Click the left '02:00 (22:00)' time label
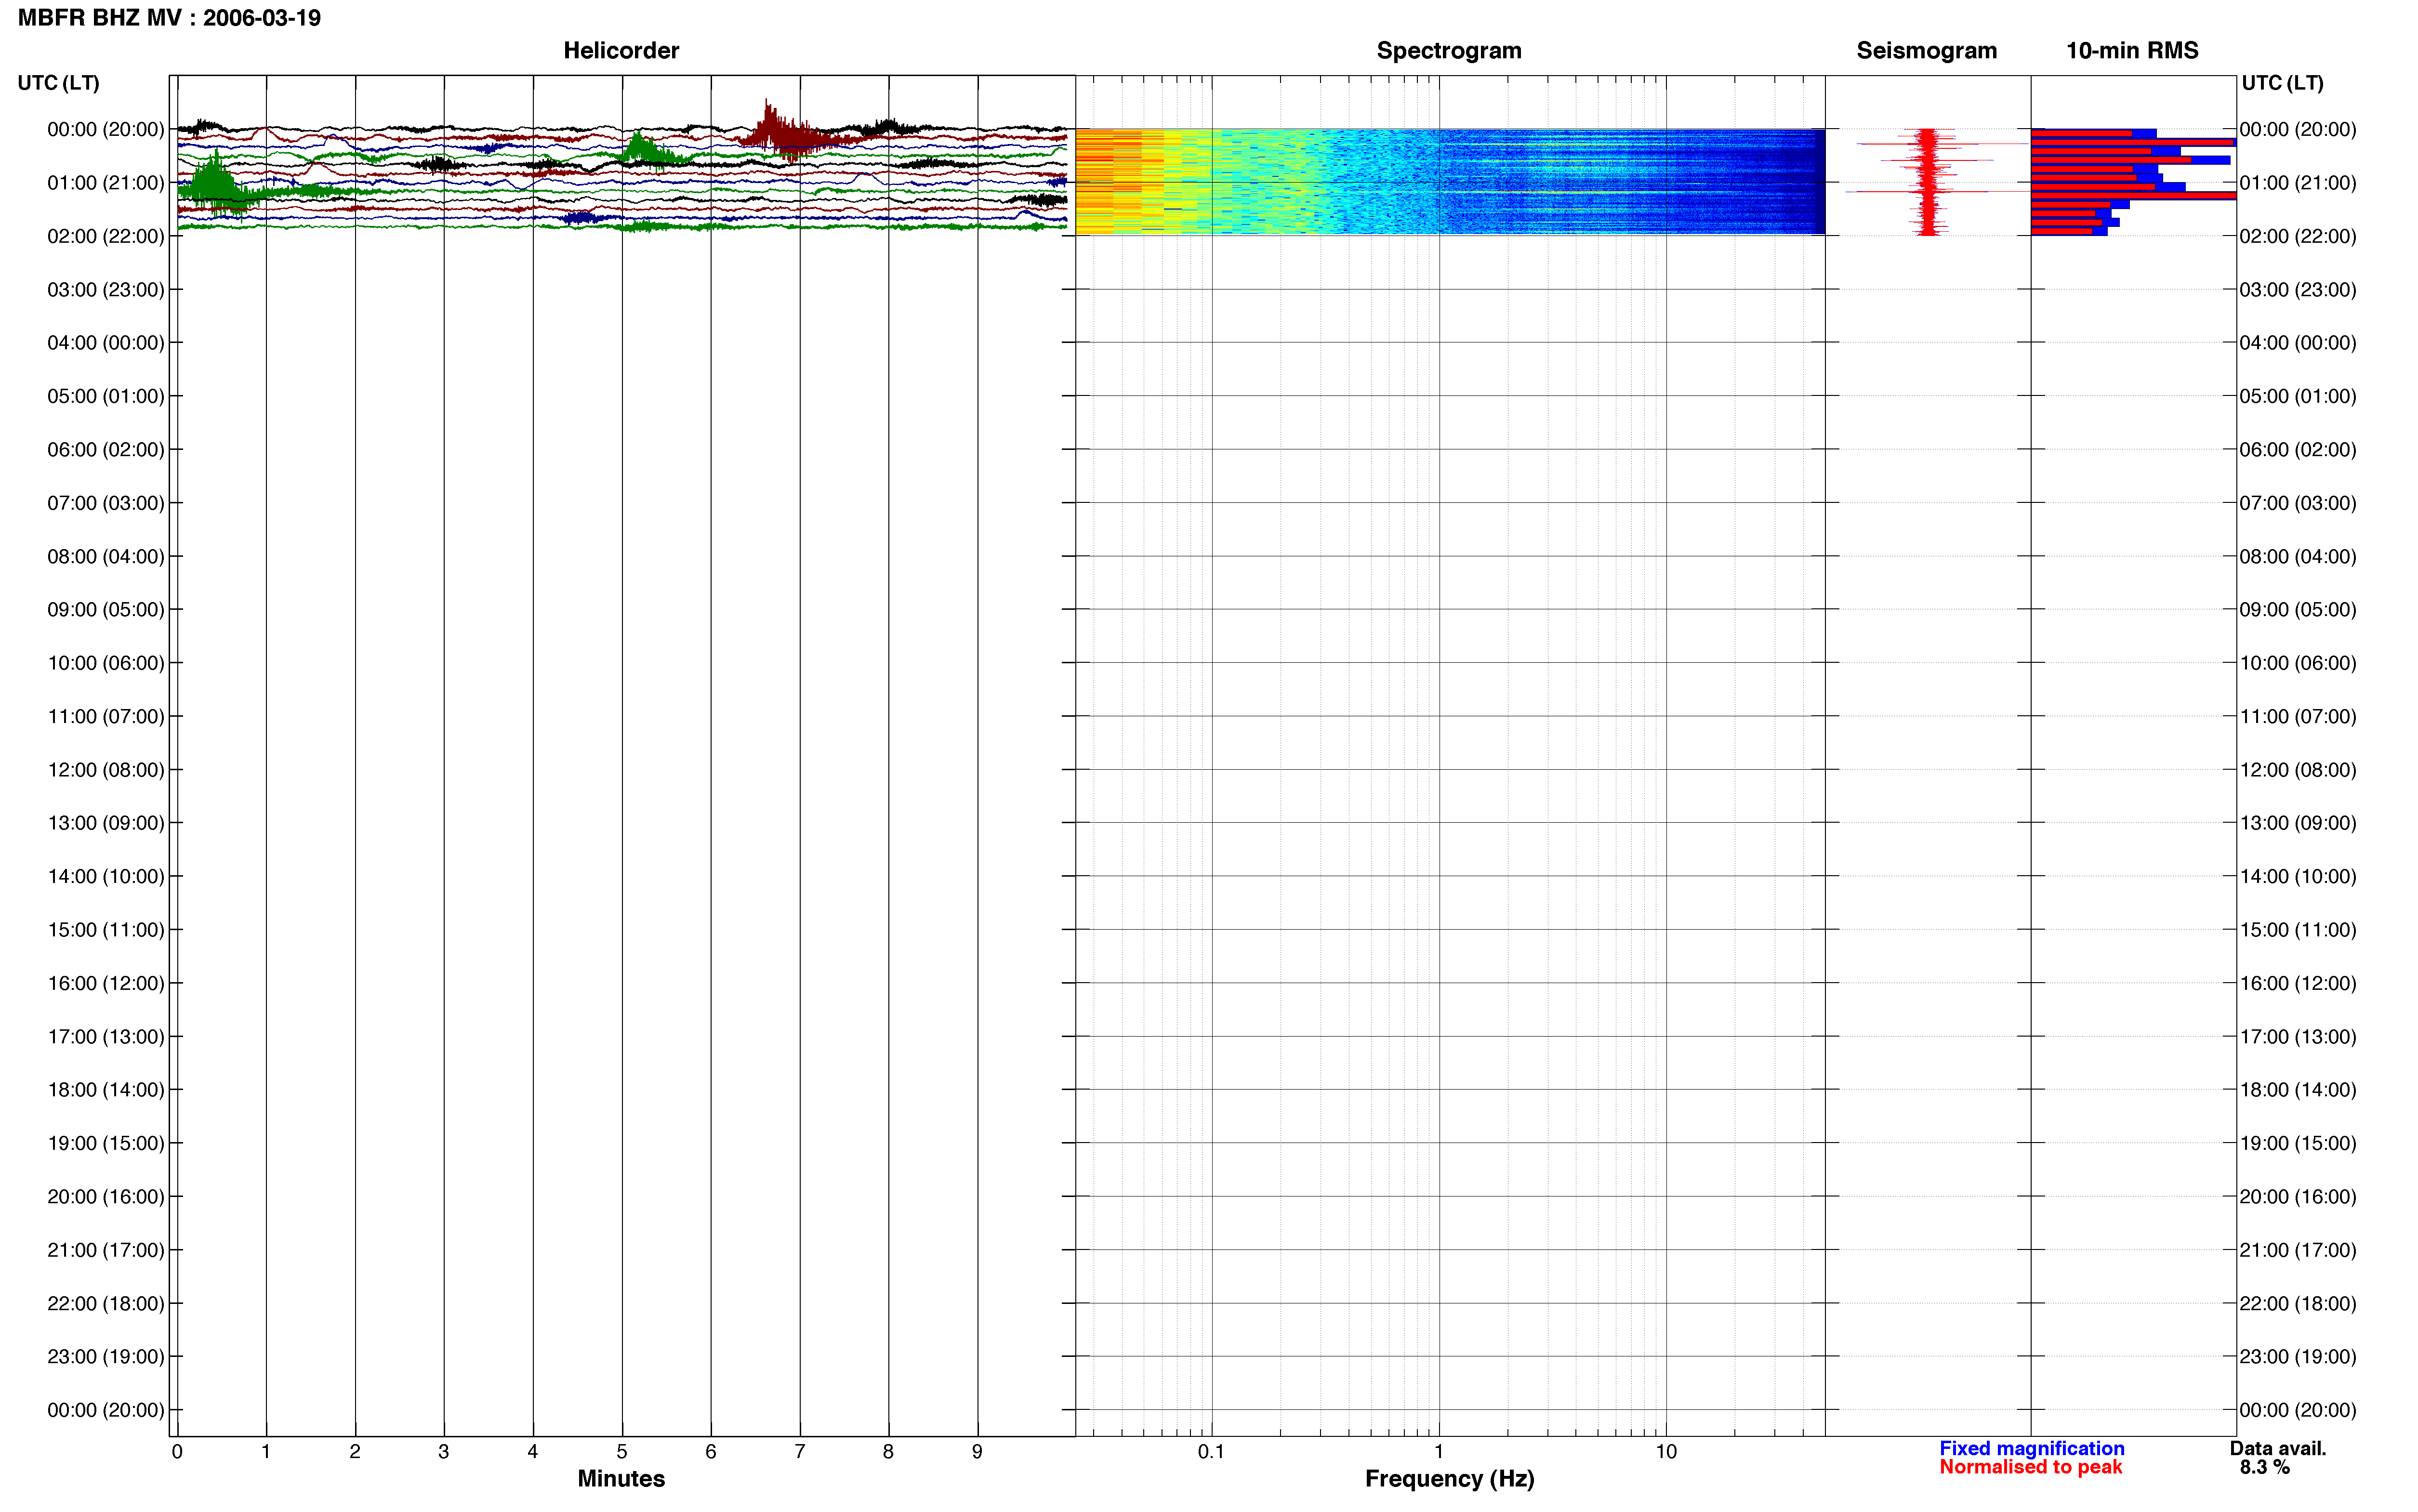Screen dimensions: 2418x1512 tap(106, 236)
